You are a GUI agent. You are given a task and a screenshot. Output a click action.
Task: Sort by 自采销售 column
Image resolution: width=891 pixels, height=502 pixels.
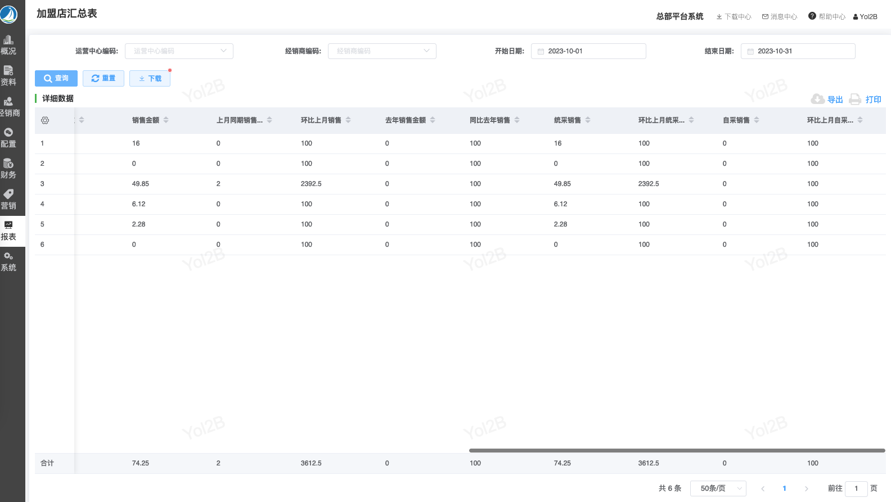pos(757,120)
